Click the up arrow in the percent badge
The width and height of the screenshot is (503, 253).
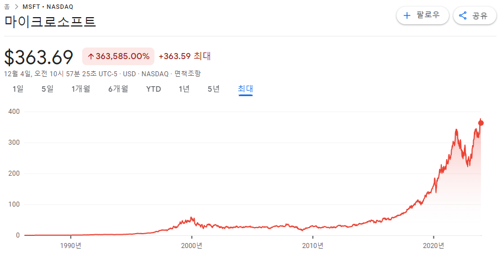(91, 56)
